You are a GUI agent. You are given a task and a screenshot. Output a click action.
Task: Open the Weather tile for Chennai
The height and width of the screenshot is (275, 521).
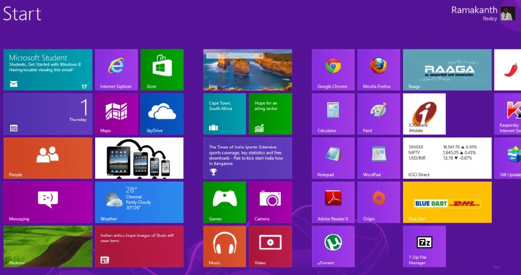coord(139,202)
